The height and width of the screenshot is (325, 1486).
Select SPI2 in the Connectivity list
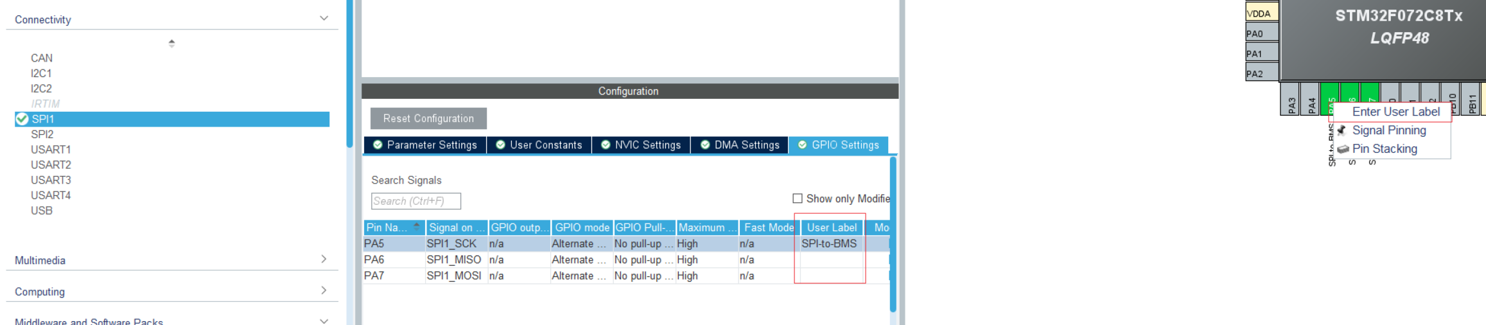coord(42,134)
